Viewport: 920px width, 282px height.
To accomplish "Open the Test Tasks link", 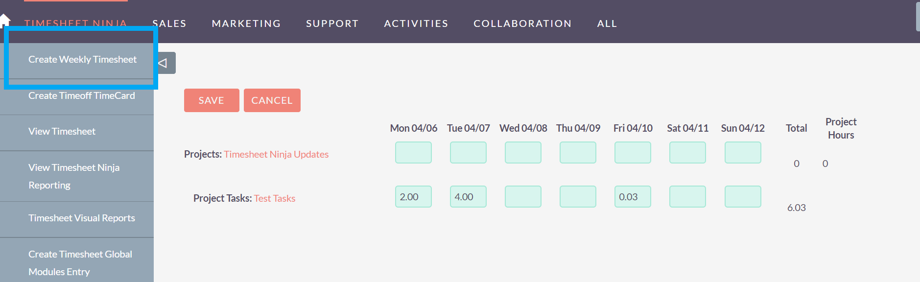I will tap(275, 198).
